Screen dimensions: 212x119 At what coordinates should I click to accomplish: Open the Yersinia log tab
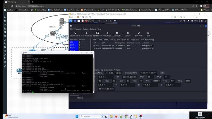tap(149, 40)
